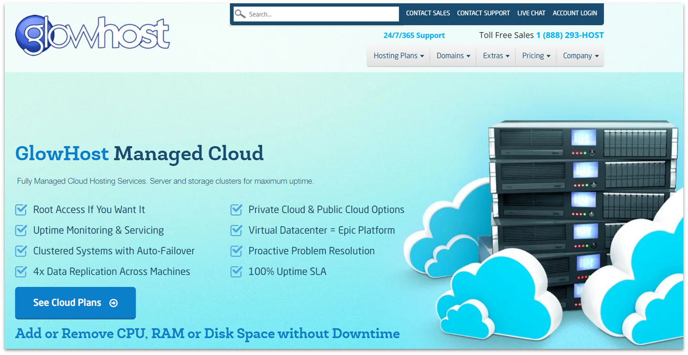This screenshot has width=688, height=355.
Task: Click the 'Virtual Datacenter = Epic Platform' text
Action: pos(322,230)
